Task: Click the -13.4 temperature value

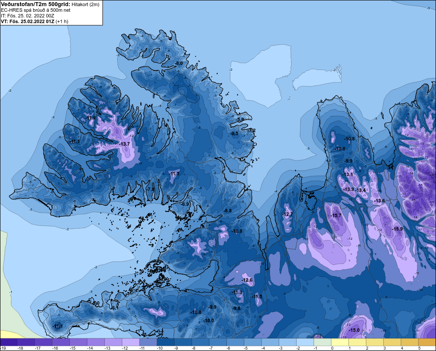Action: click(x=361, y=190)
